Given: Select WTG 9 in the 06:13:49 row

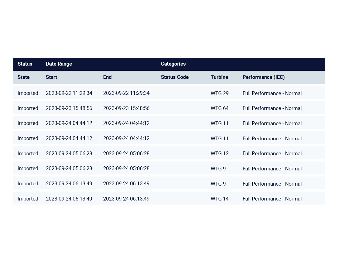Looking at the screenshot, I should pos(218,184).
